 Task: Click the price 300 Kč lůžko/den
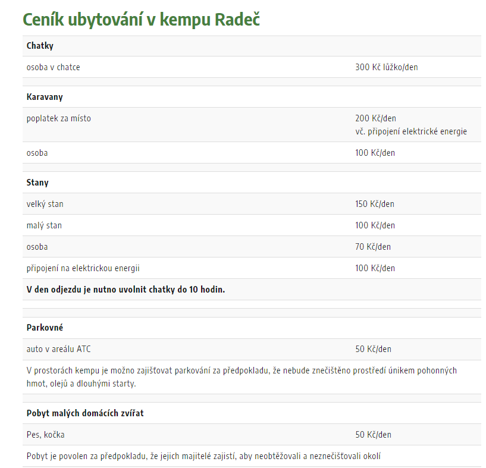[386, 67]
